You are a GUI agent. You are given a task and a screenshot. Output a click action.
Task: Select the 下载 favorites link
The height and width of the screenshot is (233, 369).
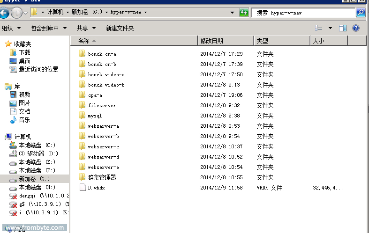[24, 53]
